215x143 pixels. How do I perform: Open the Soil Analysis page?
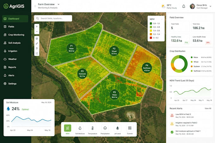pyautogui.click(x=12, y=43)
